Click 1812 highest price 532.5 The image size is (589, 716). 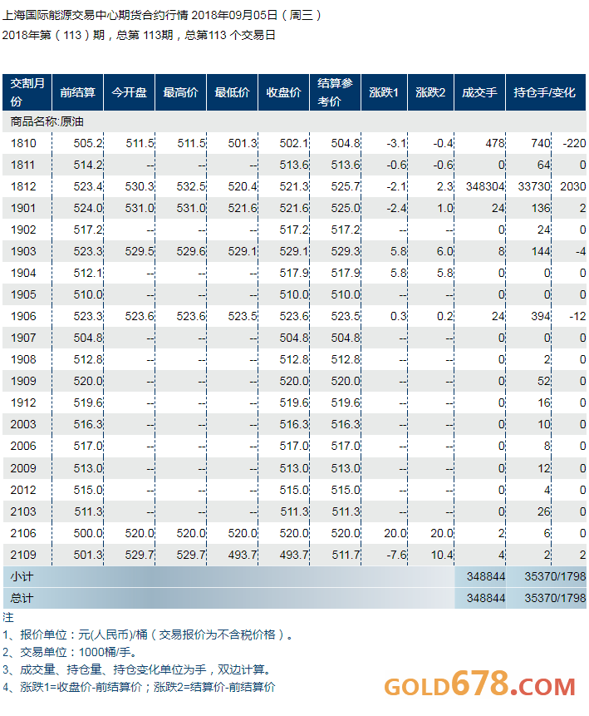click(191, 186)
